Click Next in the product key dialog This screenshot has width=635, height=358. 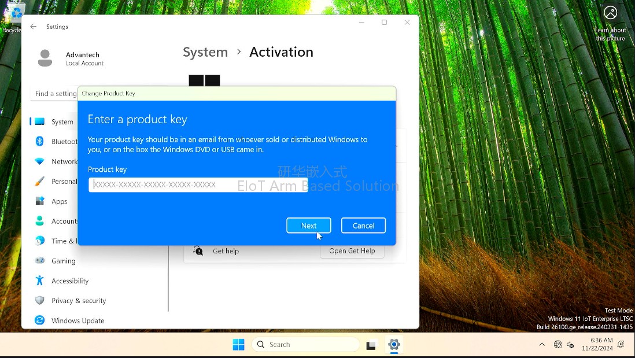309,226
